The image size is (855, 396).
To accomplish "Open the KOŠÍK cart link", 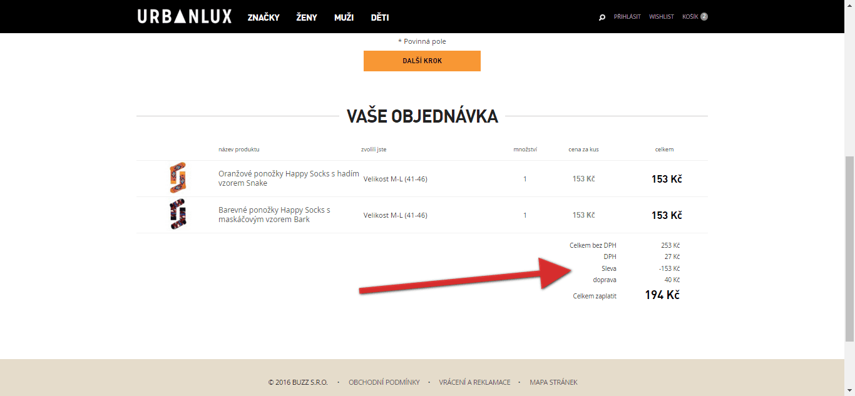I will pos(690,17).
